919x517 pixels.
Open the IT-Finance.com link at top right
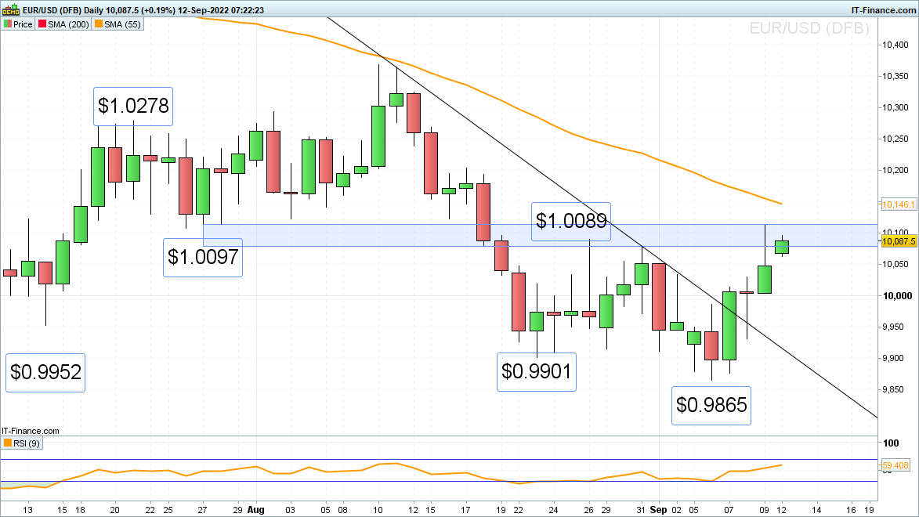click(883, 10)
